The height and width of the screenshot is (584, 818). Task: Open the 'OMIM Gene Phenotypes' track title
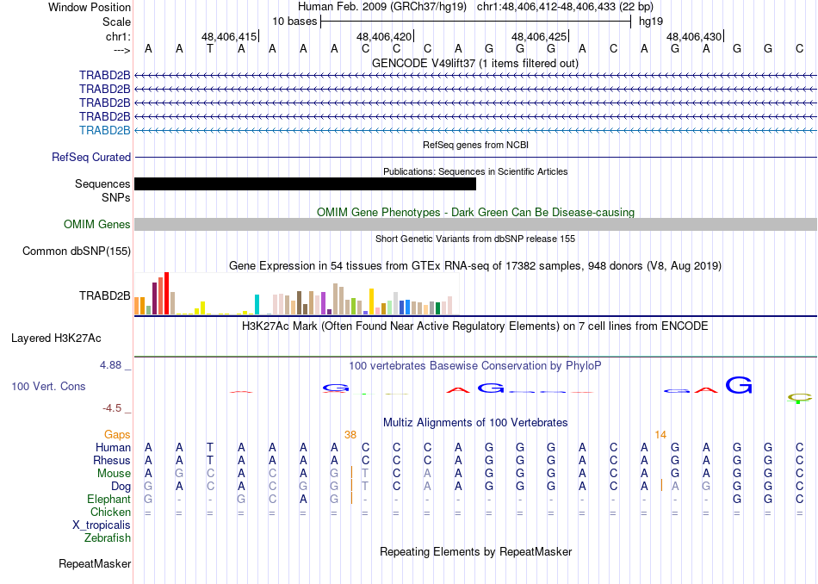[x=475, y=213]
